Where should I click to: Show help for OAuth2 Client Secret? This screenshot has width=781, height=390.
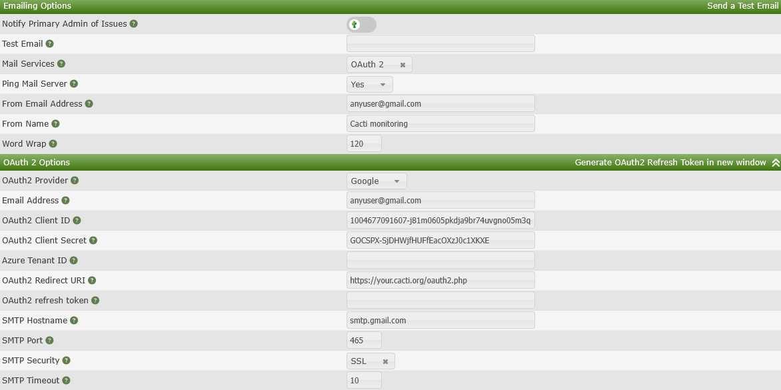point(93,240)
